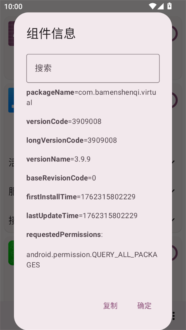This screenshot has height=330, width=186.
Task: Select the packageName entry line
Action: coord(91,97)
